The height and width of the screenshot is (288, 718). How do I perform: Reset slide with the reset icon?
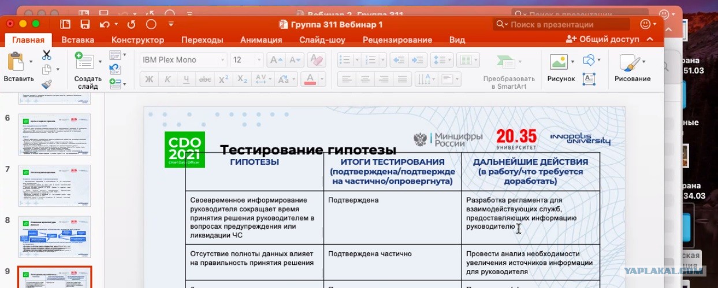pyautogui.click(x=115, y=69)
